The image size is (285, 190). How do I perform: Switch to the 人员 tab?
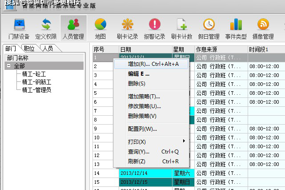[48, 49]
